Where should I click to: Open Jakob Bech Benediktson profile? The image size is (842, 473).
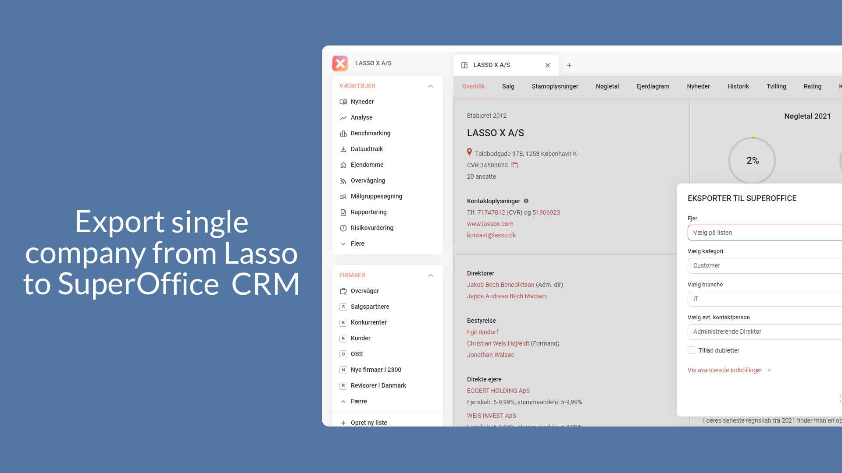coord(500,285)
